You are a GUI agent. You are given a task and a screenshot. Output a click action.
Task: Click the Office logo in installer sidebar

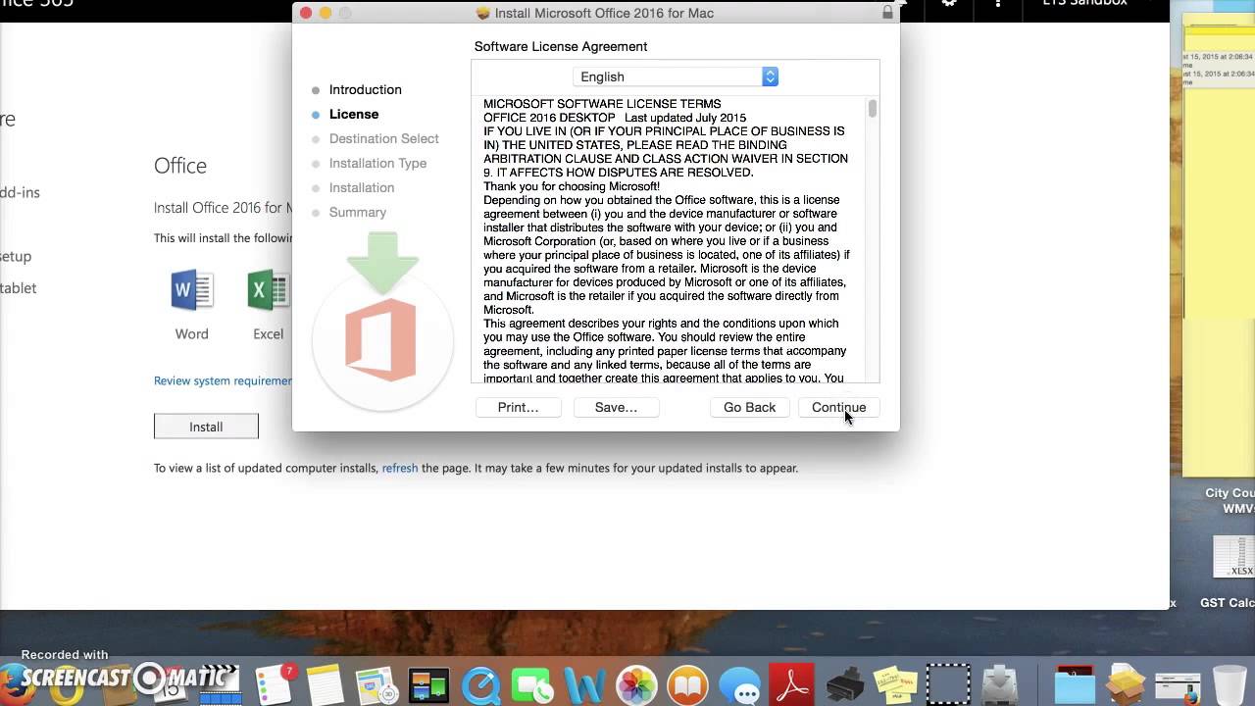(381, 340)
